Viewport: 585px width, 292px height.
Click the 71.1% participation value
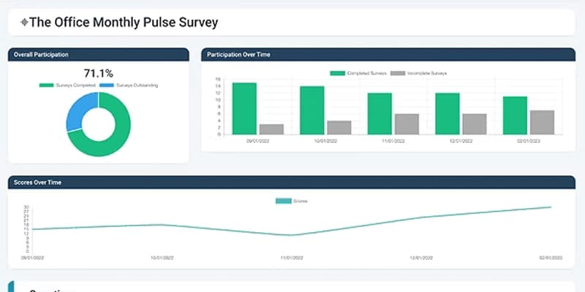point(99,74)
